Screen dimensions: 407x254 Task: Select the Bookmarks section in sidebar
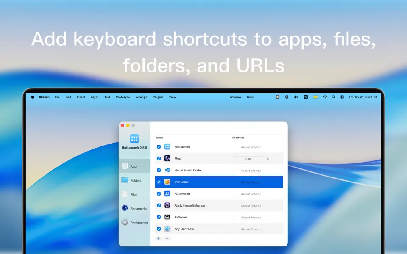(x=125, y=208)
